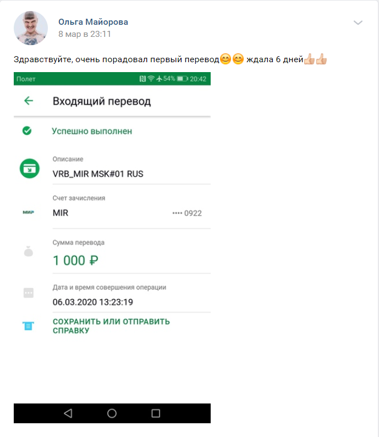379x437 pixels.
Task: Open Ольга Майорова's profile avatar
Action: click(x=31, y=28)
